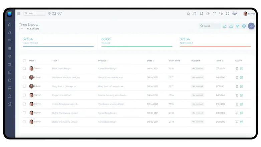The height and width of the screenshot is (147, 261).
Task: Open the chat messages icon
Action: coord(221,13)
